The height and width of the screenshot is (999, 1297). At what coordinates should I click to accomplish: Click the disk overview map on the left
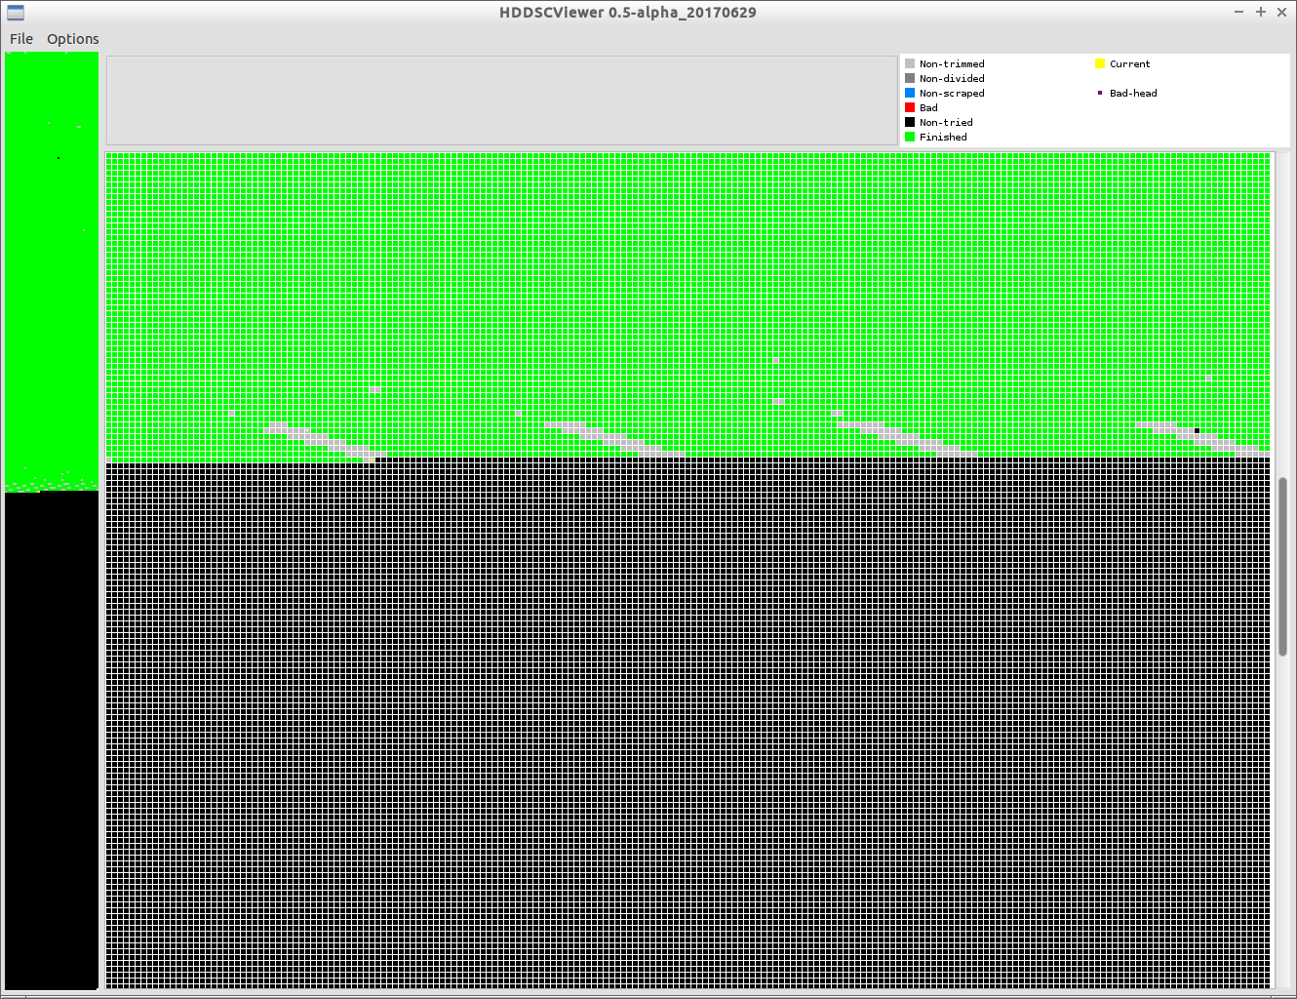[x=52, y=521]
